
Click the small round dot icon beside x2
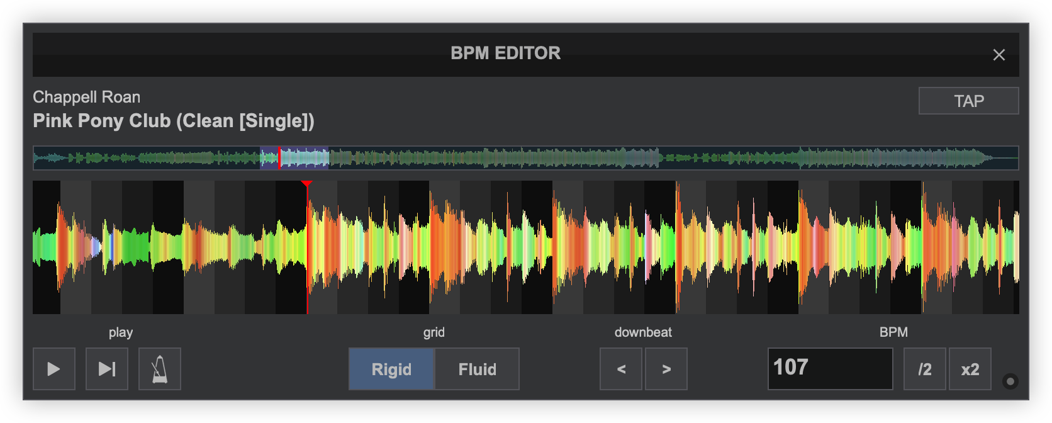[1010, 381]
